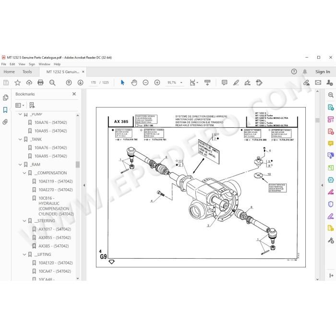Send file by email icon

click(x=318, y=83)
